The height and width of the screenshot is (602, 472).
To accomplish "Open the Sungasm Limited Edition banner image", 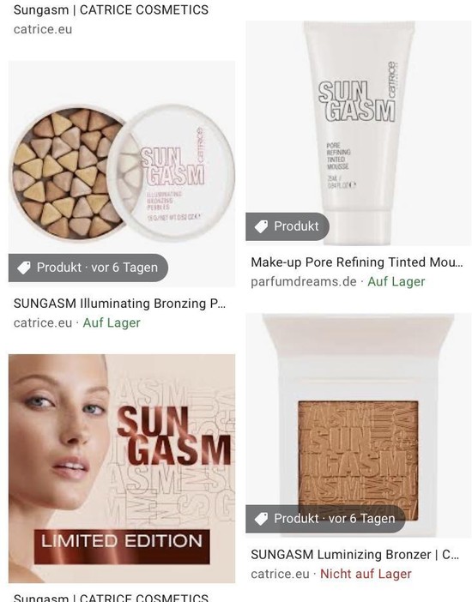I will pyautogui.click(x=122, y=468).
